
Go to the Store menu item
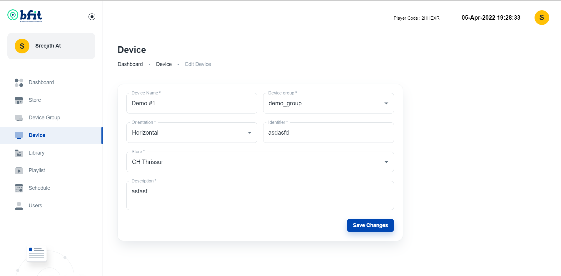51,100
